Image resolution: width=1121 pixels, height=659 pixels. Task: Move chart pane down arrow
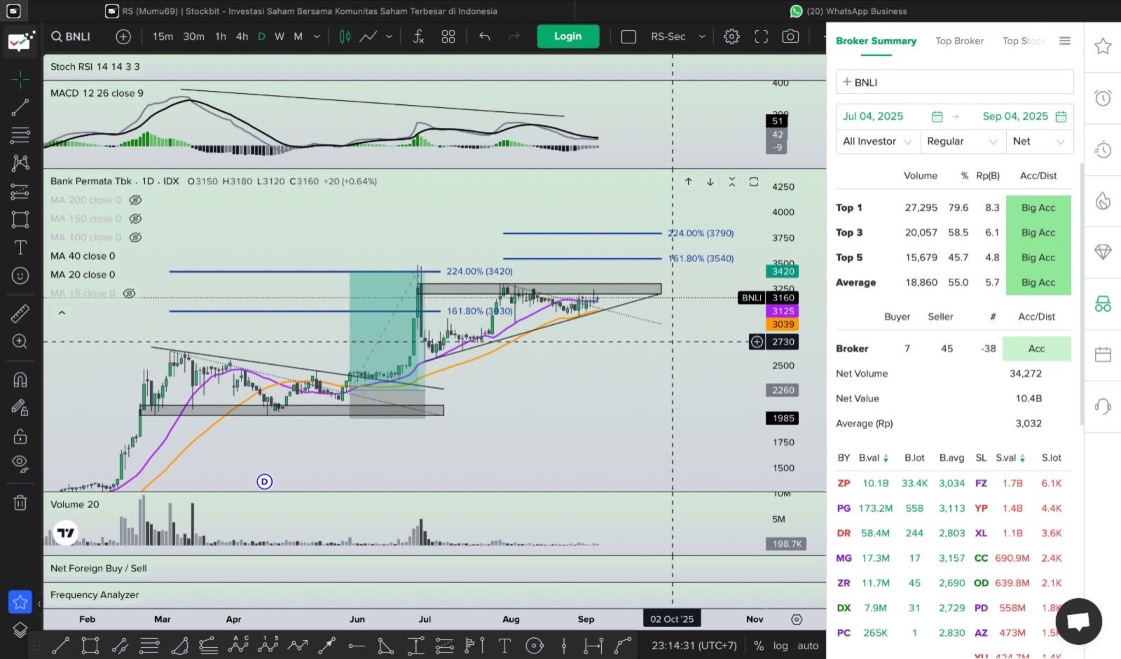tap(710, 181)
